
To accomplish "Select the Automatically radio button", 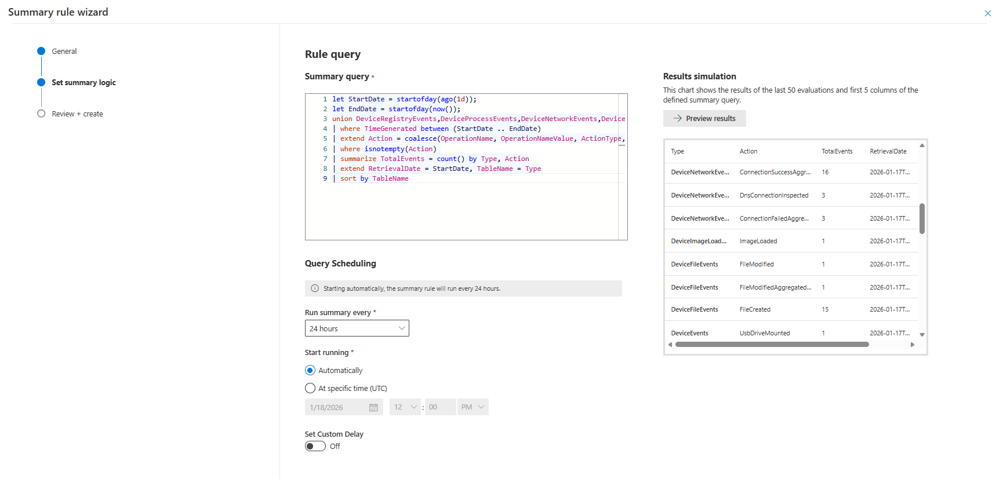I will (310, 371).
